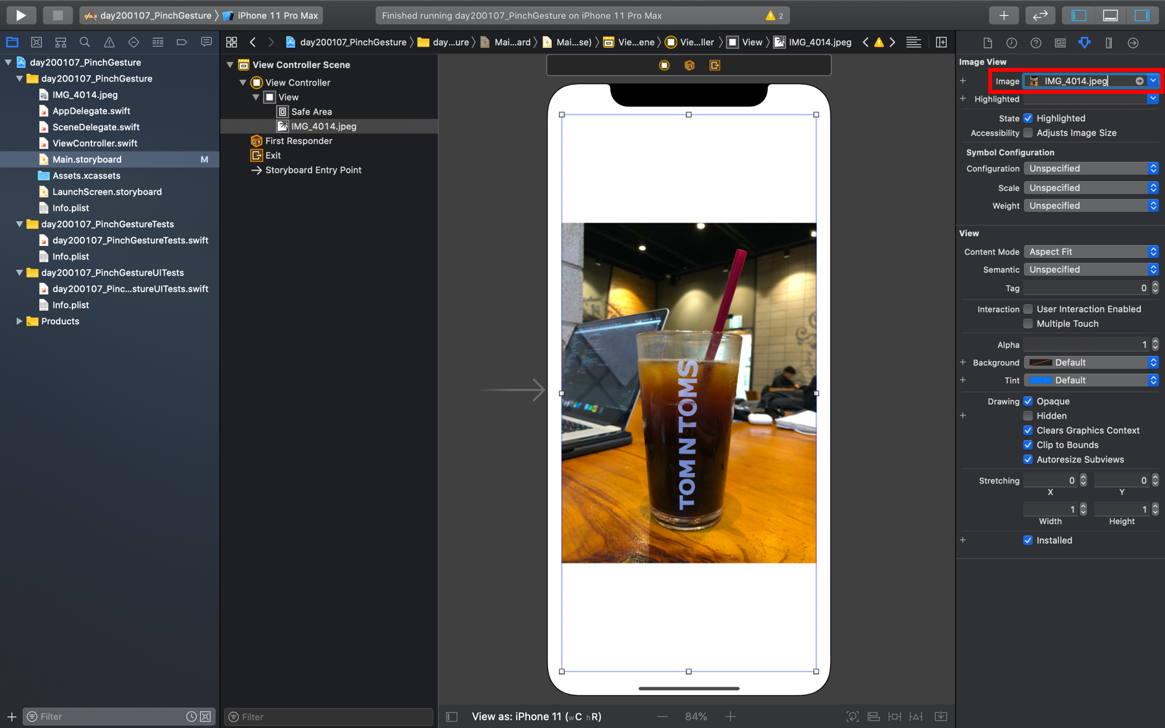Collapse the View Controller Scene outline
The width and height of the screenshot is (1165, 728).
point(230,65)
